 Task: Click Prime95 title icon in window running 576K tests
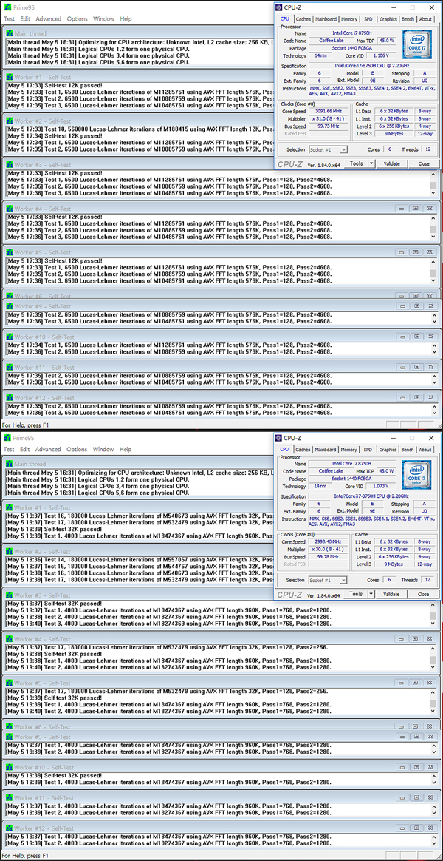tap(7, 7)
